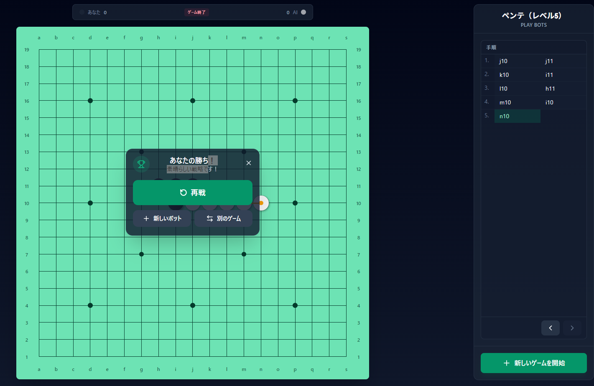Jump to move k10 in history
The width and height of the screenshot is (594, 386).
point(504,75)
